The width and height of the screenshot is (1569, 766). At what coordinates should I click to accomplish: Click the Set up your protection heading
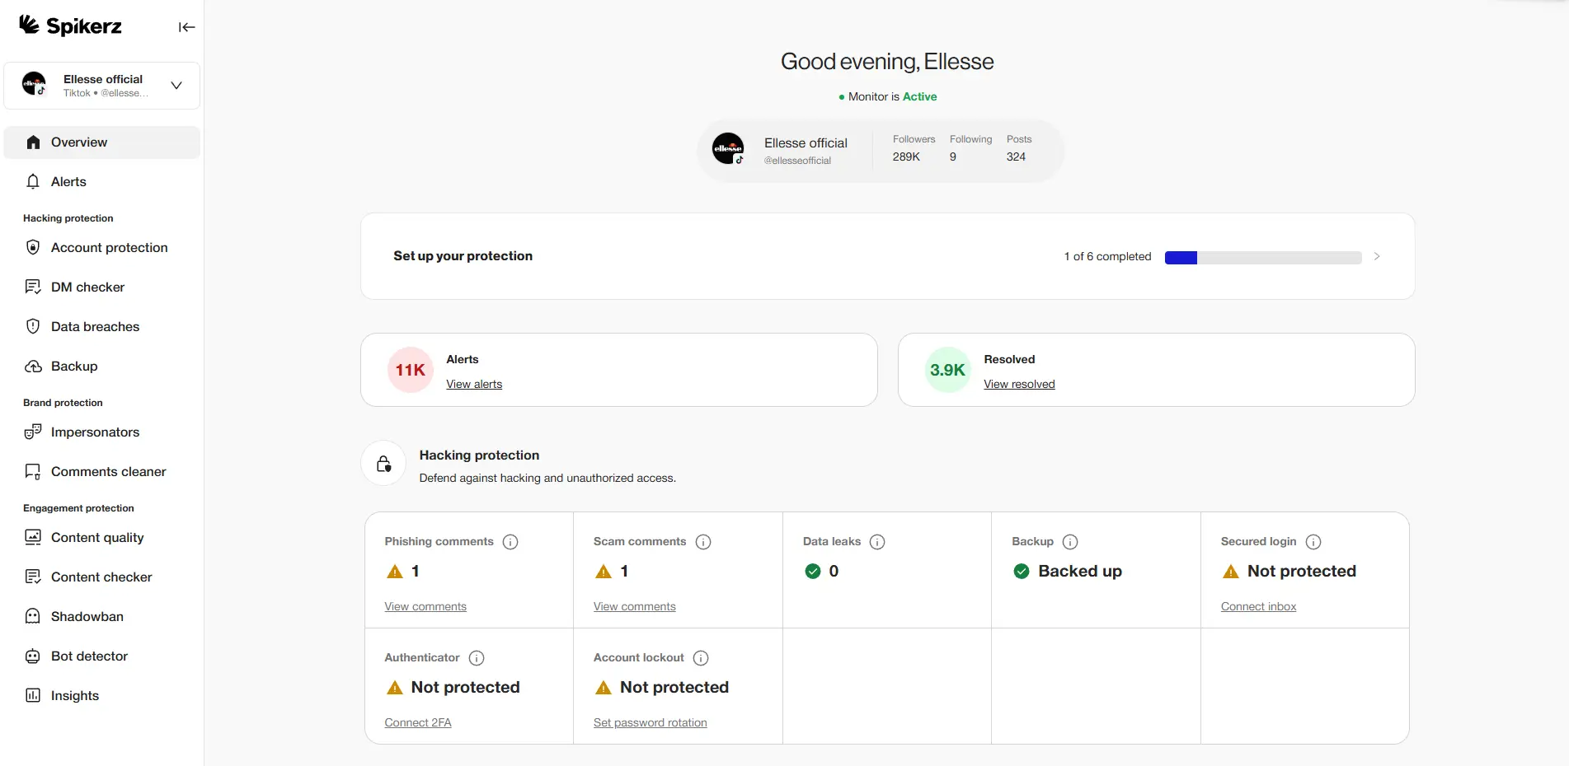(x=463, y=256)
